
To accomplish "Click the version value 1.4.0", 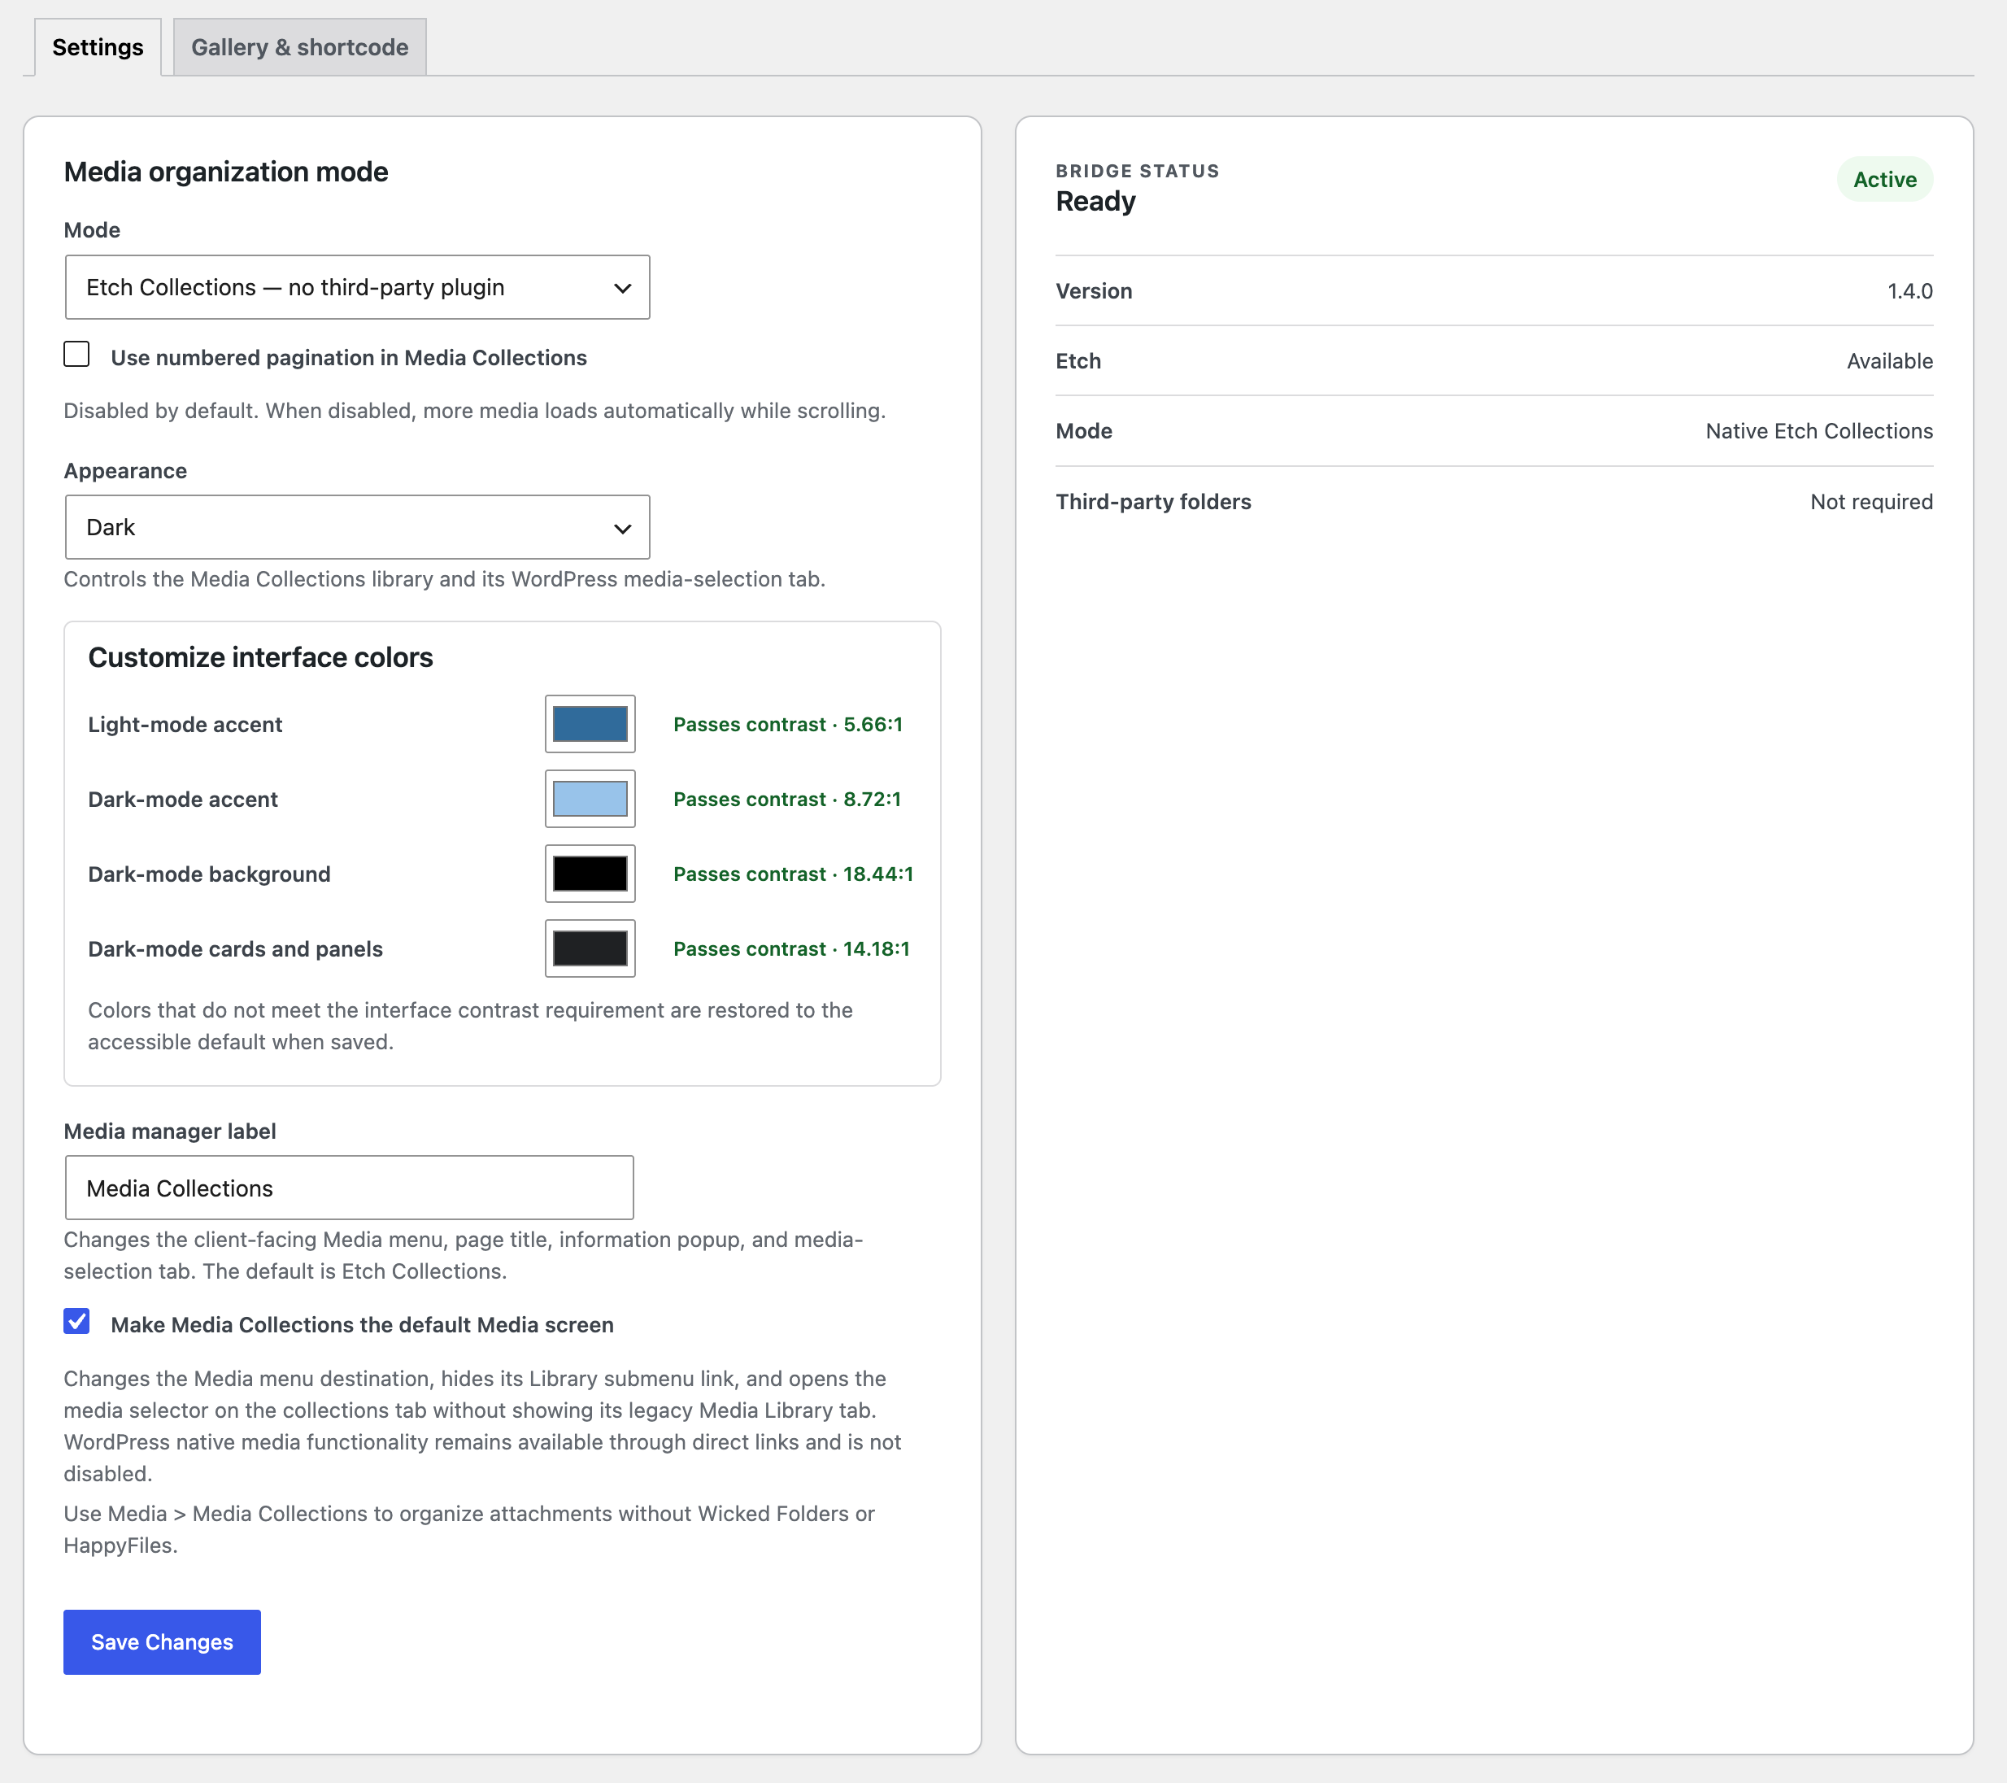I will [x=1909, y=290].
